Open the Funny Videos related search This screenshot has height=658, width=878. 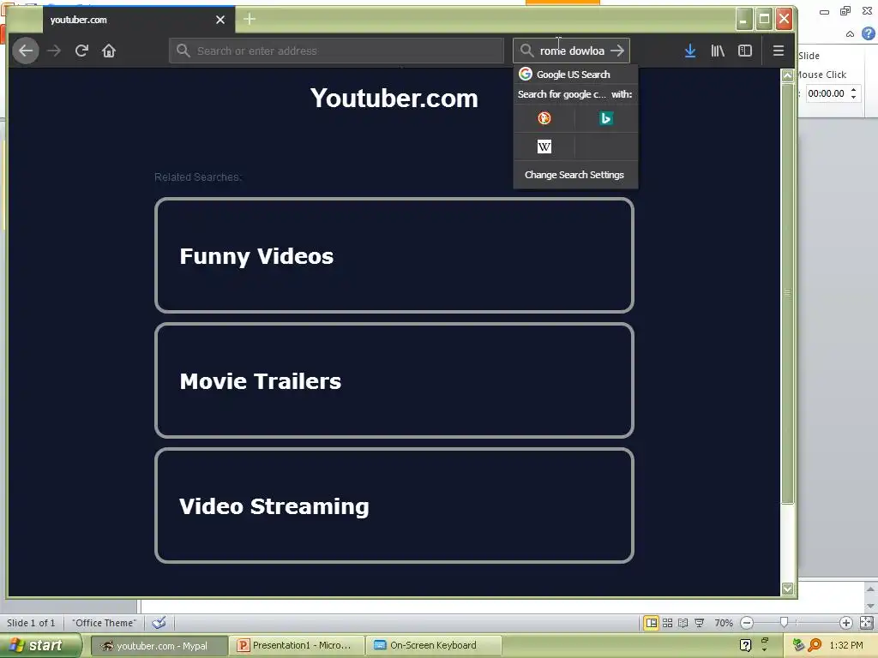[394, 255]
